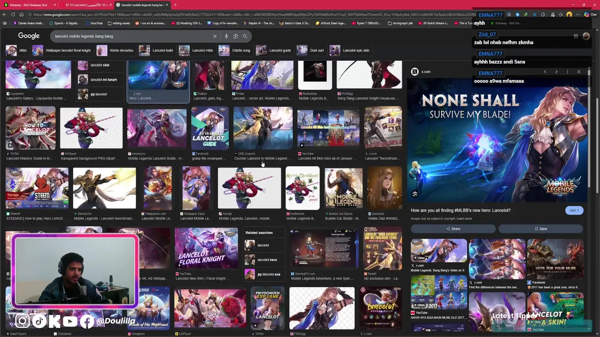
Task: Close the image preview panel
Action: 578,72
